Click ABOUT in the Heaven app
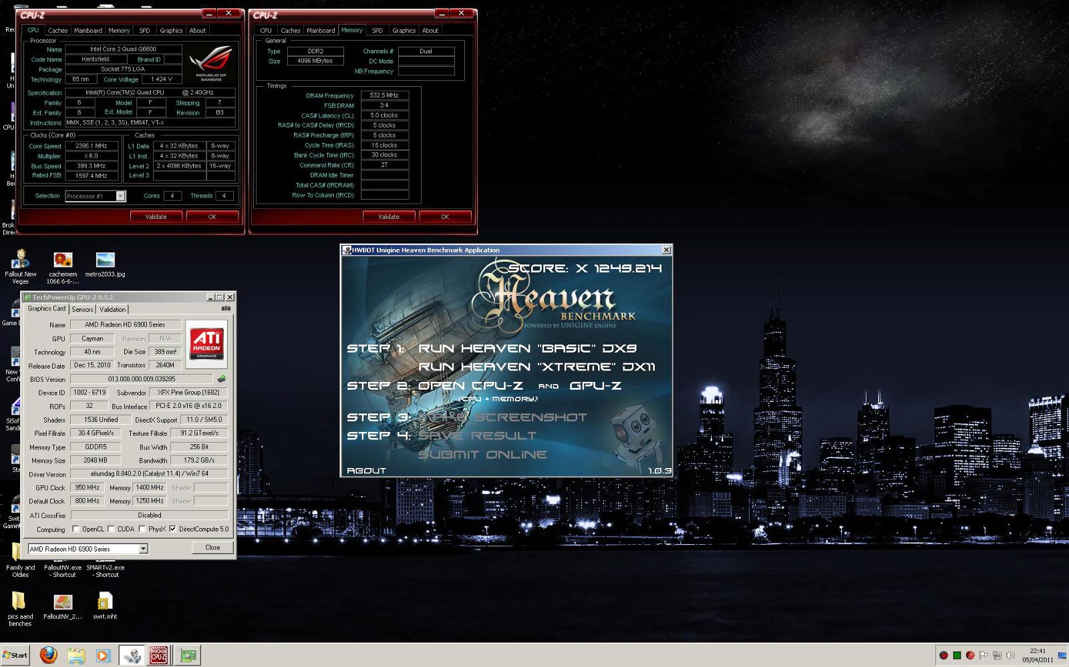 [366, 471]
